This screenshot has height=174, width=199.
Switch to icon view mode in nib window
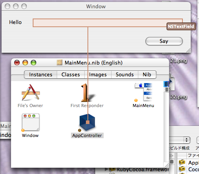pos(166,84)
